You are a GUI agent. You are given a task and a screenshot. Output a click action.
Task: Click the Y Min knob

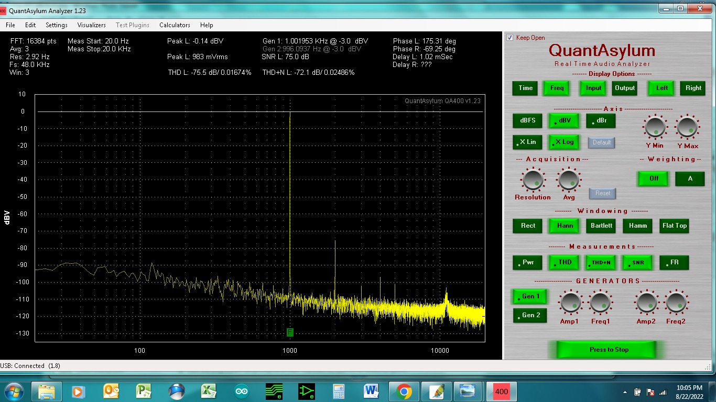pyautogui.click(x=655, y=127)
